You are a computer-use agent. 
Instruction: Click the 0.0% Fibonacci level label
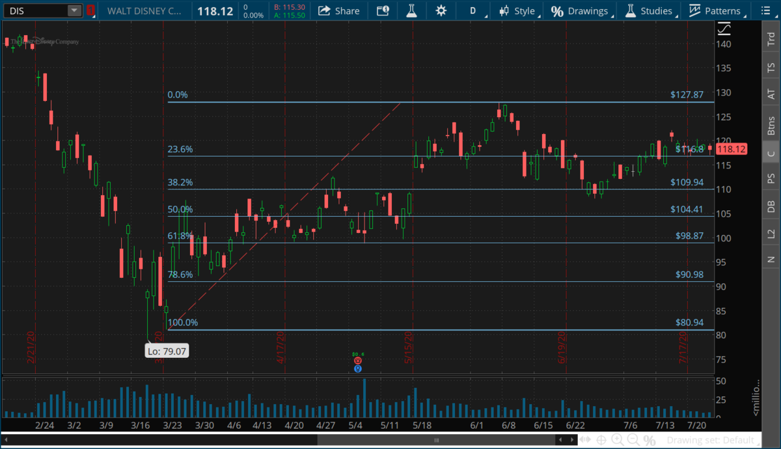(178, 95)
